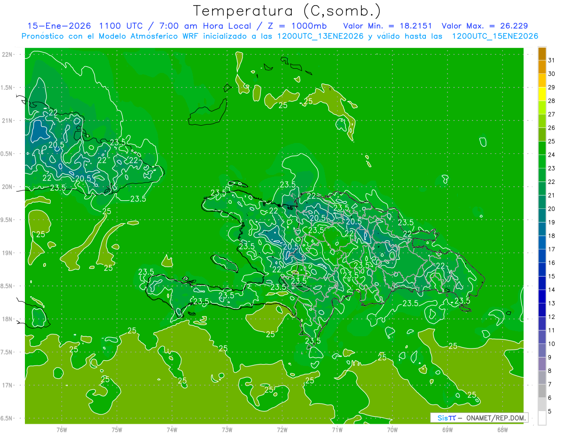This screenshot has width=564, height=436.
Task: Pick the purple swatch between 9 and 10
Action: pyautogui.click(x=542, y=350)
